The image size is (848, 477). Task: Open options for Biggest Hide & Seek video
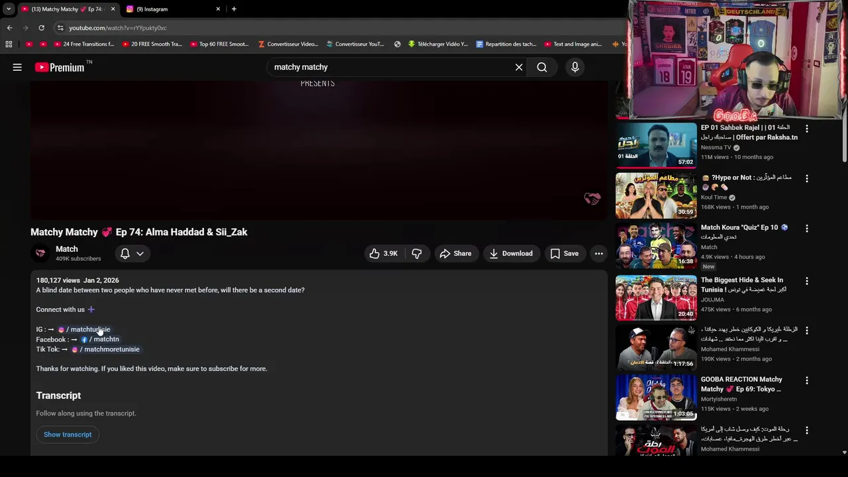click(x=807, y=281)
